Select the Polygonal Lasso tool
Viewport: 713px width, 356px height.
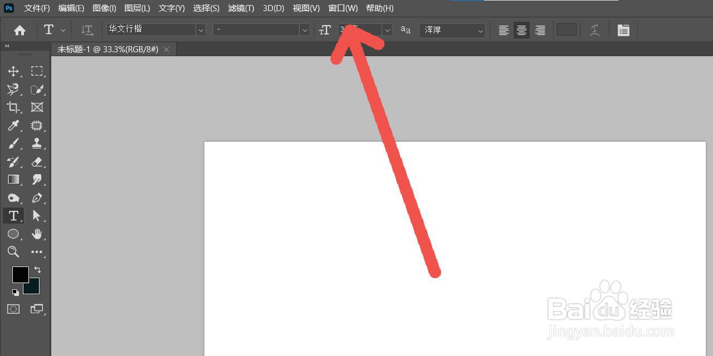tap(13, 89)
